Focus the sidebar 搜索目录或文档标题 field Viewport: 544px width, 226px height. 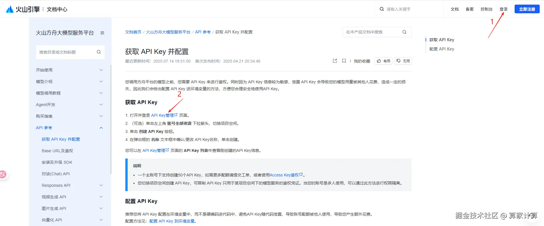tap(70, 52)
